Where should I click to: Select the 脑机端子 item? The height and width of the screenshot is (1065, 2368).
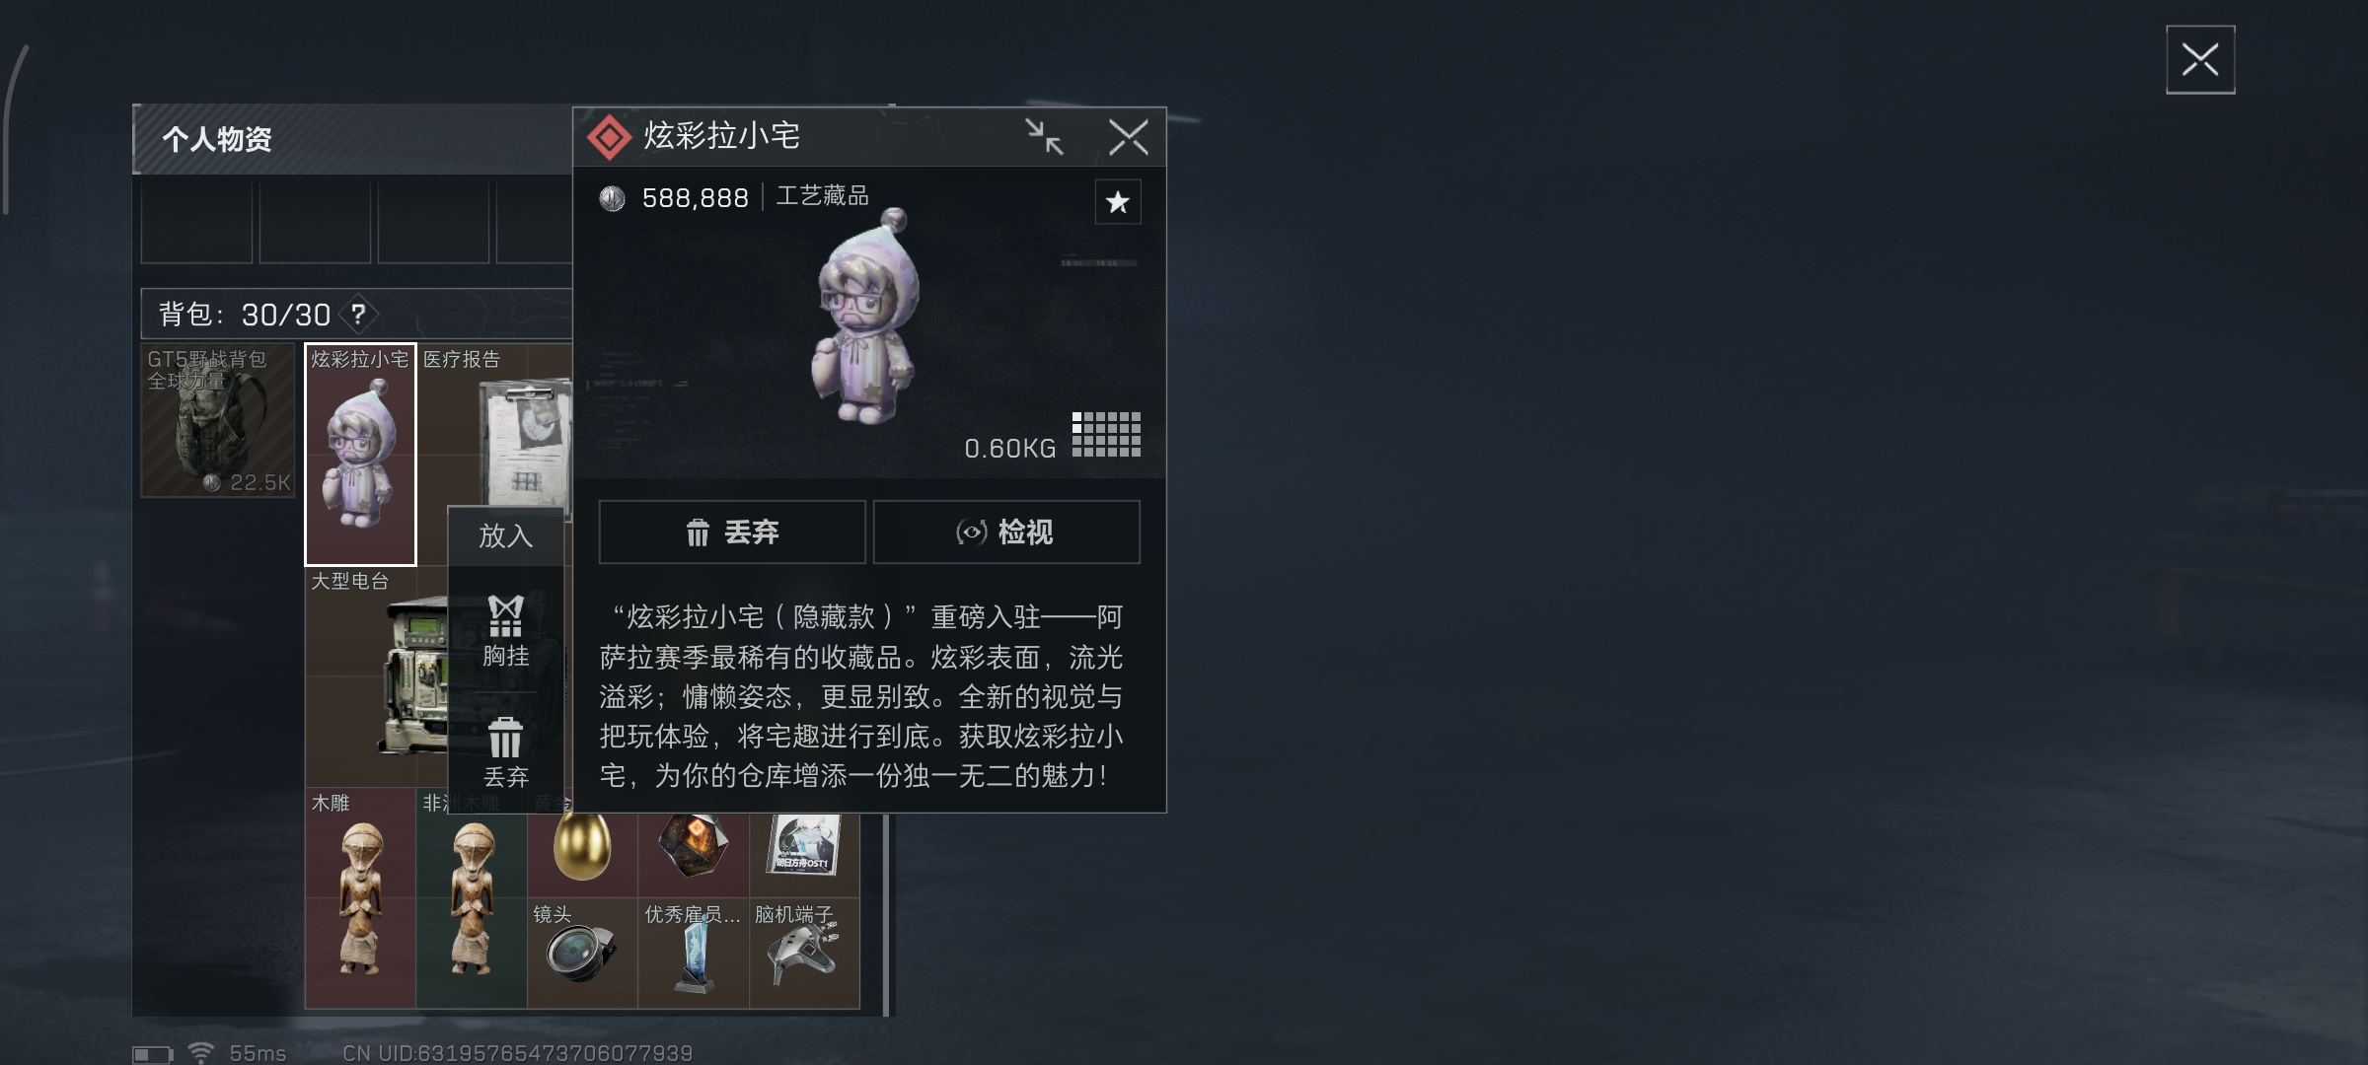coord(804,953)
